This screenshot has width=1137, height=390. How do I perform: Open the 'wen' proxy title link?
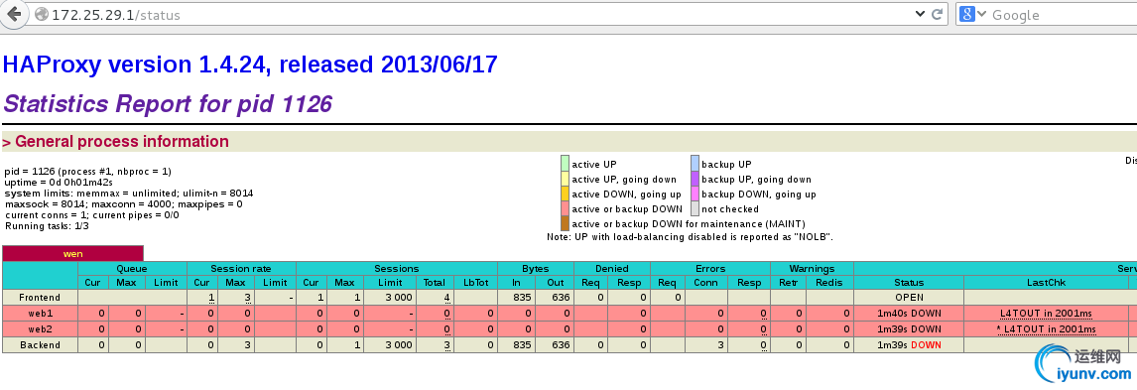[73, 254]
